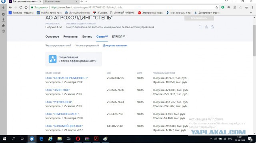The height and width of the screenshot is (144, 256).
Task: Show links 'Через учредителей'
Action: coord(87,46)
